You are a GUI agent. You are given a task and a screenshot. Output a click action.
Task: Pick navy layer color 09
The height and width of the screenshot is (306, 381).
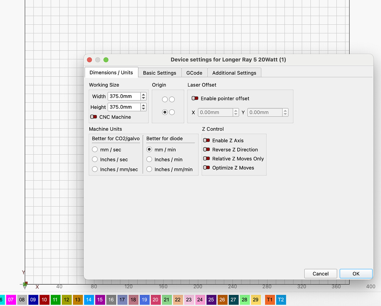coord(33,300)
